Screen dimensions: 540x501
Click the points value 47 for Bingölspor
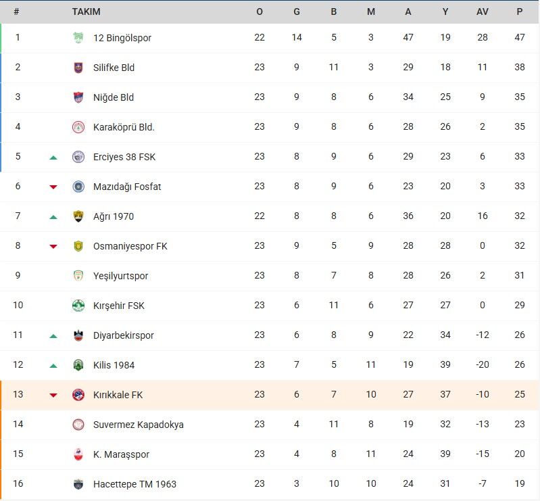pyautogui.click(x=519, y=38)
